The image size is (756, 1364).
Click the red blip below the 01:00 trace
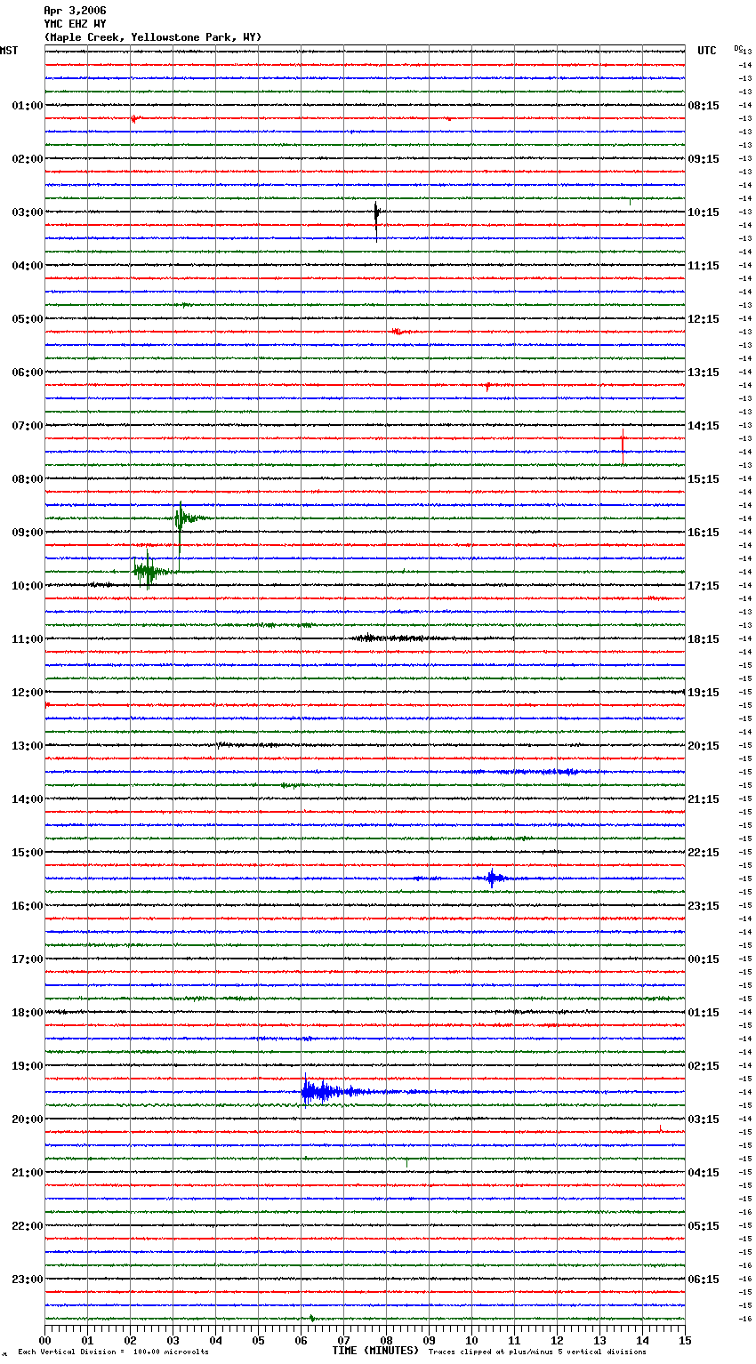(x=133, y=118)
